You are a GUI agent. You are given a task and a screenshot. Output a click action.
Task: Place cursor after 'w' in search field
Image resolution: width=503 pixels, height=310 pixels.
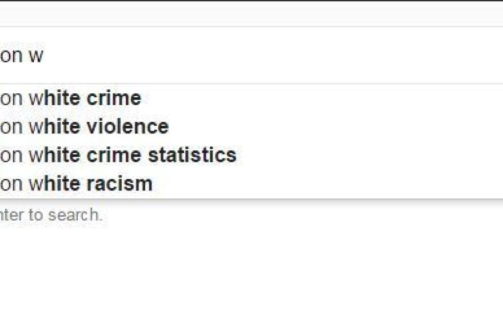(x=45, y=56)
